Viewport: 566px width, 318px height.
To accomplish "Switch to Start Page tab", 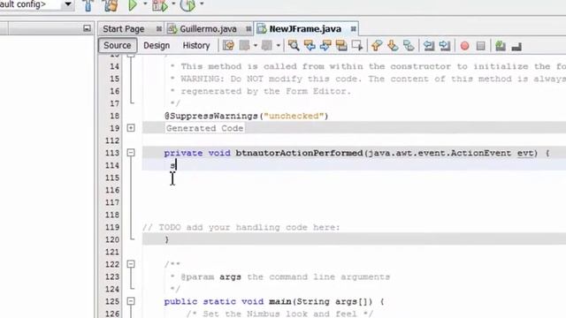I will pyautogui.click(x=124, y=29).
